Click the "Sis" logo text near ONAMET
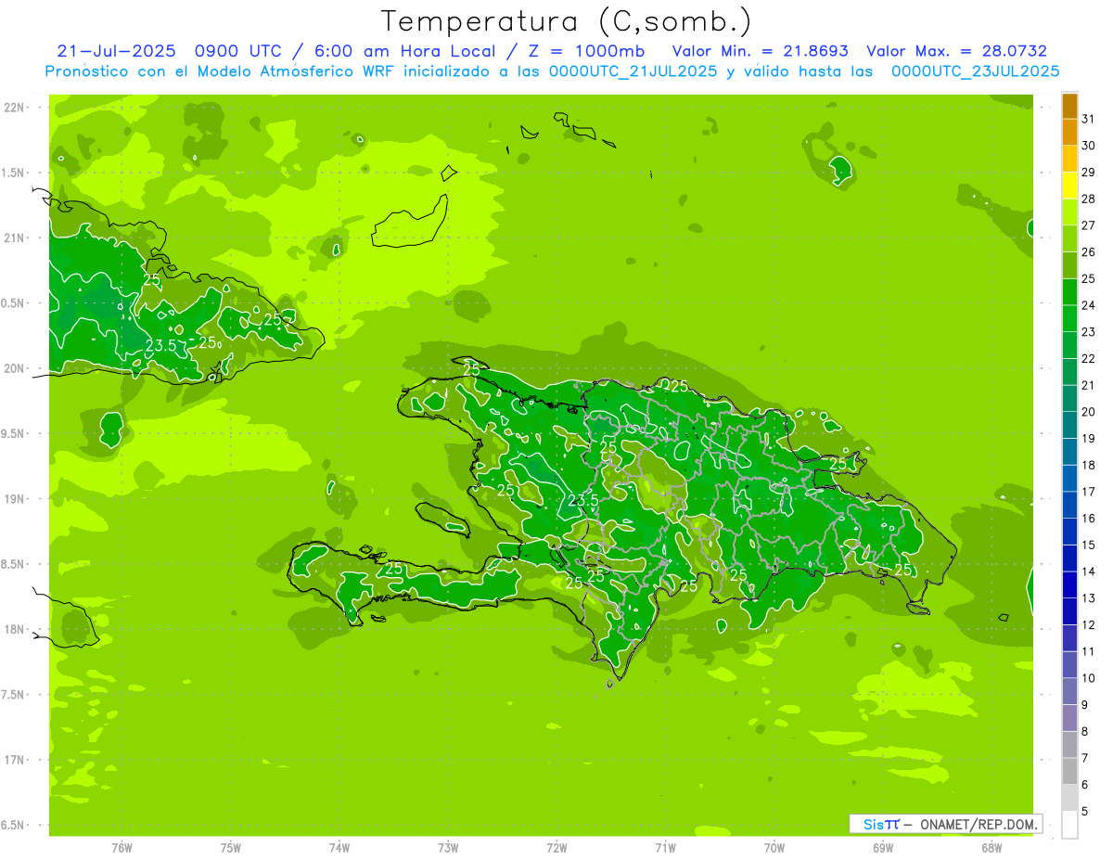Image resolution: width=1113 pixels, height=860 pixels. (x=875, y=824)
